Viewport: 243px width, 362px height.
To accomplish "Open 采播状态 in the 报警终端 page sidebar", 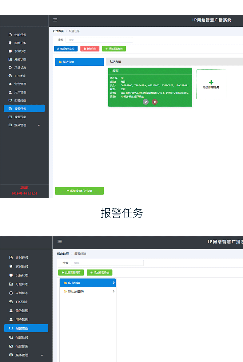I will (22, 293).
